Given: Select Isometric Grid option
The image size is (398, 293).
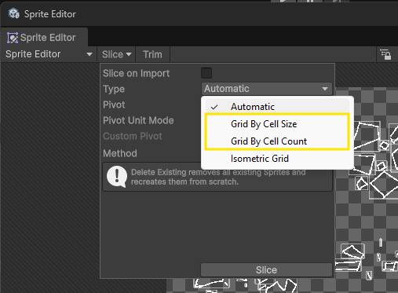Looking at the screenshot, I should 277,159.
